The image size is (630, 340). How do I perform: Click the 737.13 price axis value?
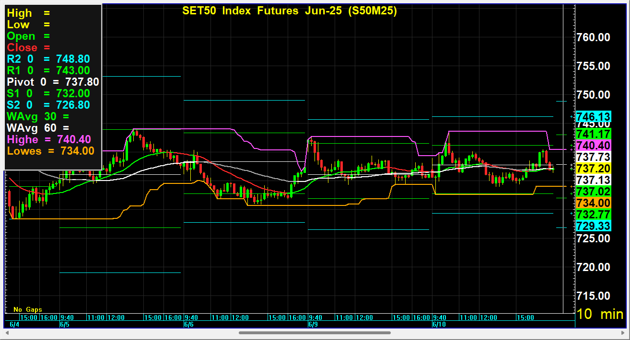(x=594, y=180)
